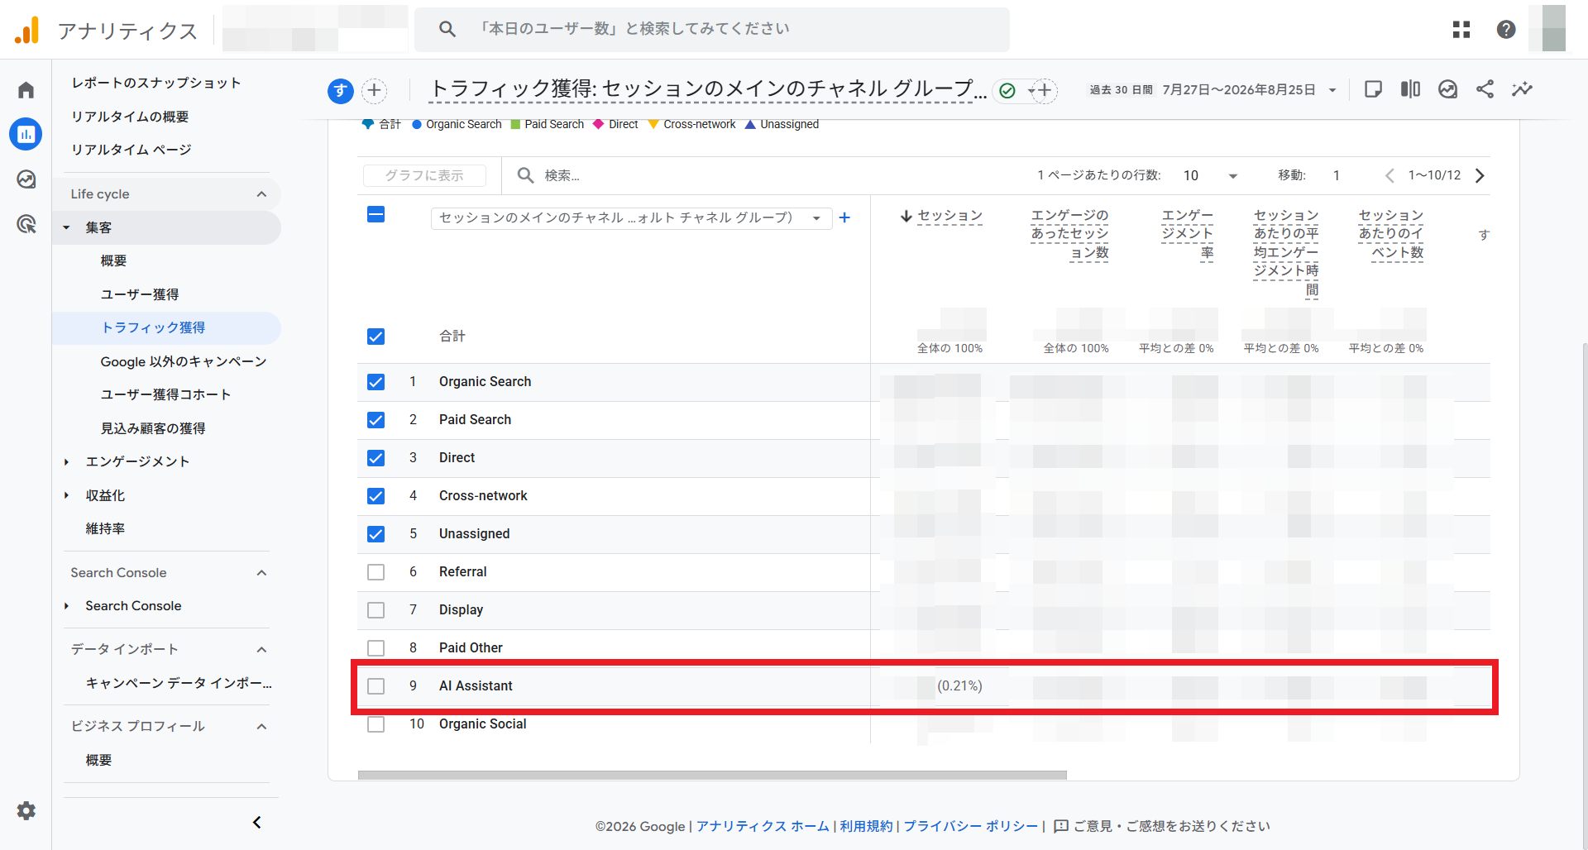This screenshot has width=1588, height=850.
Task: Check the Organic Social row checkbox
Action: tap(375, 724)
